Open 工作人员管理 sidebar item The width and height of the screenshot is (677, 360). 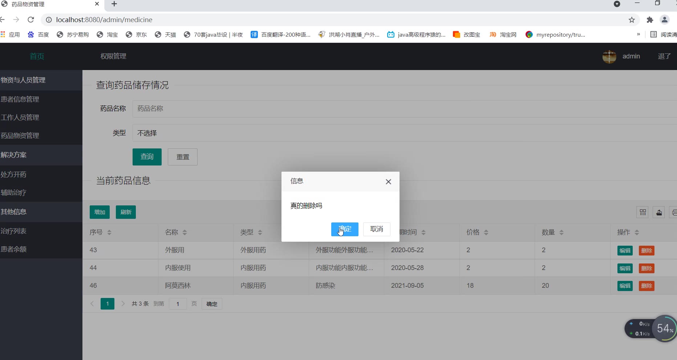click(41, 118)
